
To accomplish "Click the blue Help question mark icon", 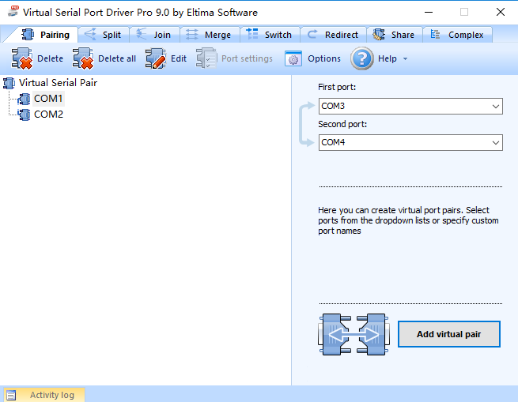I will (361, 58).
